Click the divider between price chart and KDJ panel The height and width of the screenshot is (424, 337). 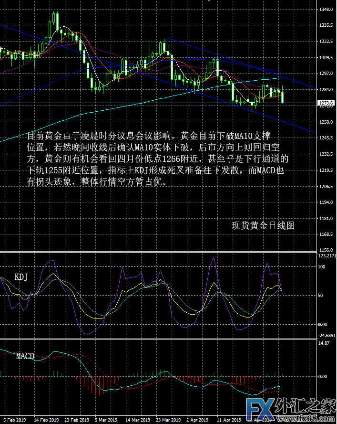[x=157, y=252]
